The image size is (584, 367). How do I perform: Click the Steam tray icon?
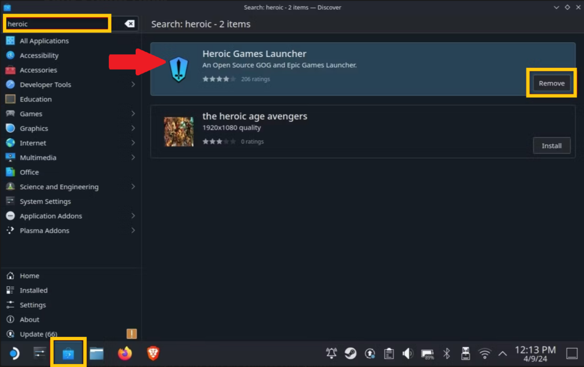(x=351, y=353)
